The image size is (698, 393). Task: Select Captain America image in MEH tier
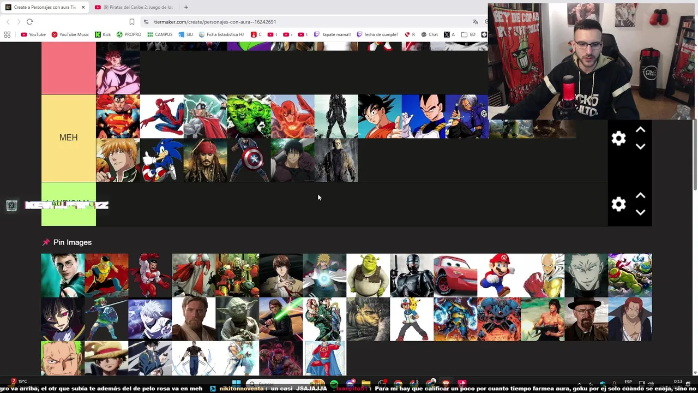coord(249,160)
